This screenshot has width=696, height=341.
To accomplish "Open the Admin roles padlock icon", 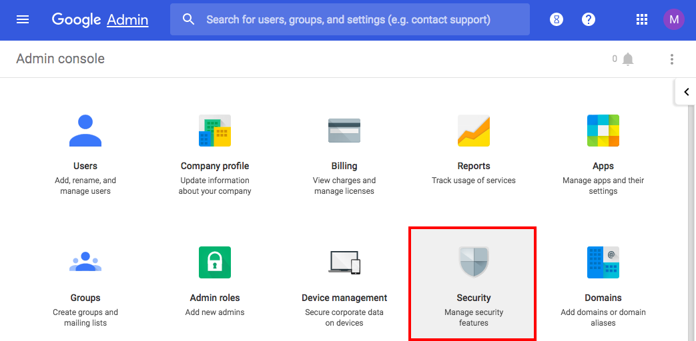I will [215, 262].
